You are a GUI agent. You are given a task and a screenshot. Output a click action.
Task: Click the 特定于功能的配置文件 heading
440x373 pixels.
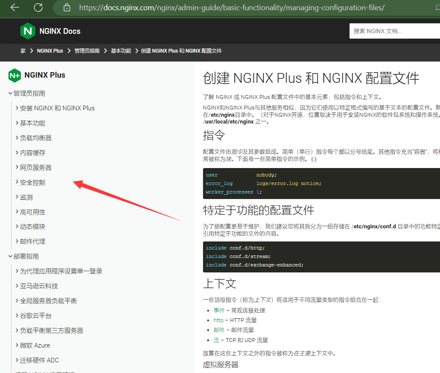(259, 210)
